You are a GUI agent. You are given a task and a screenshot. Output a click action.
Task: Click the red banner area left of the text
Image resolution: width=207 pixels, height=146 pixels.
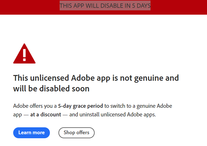tap(29, 7)
